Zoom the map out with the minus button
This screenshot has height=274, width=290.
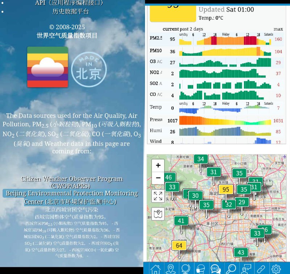(x=158, y=178)
